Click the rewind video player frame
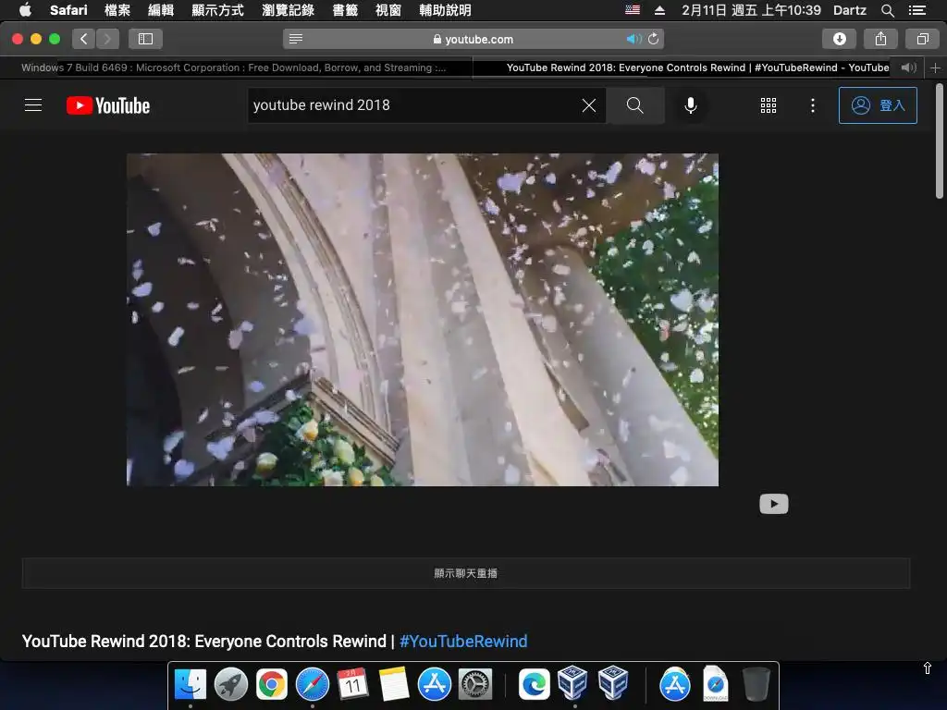 (422, 319)
